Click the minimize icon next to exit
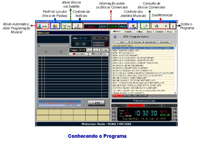Image resolution: width=197 pixels, height=147 pixels. click(x=166, y=26)
